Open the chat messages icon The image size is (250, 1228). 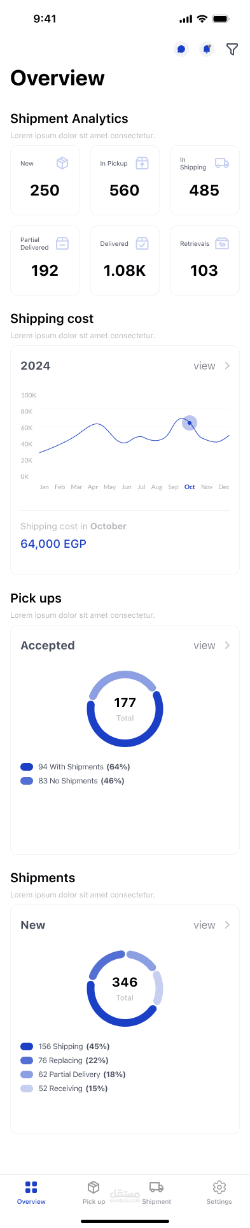pos(181,49)
